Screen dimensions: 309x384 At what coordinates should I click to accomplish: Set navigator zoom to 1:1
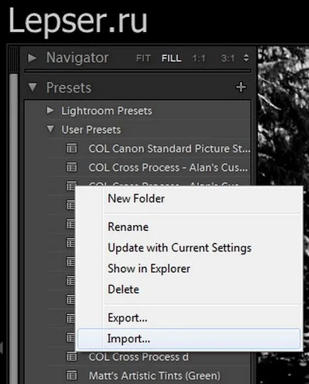(x=199, y=58)
